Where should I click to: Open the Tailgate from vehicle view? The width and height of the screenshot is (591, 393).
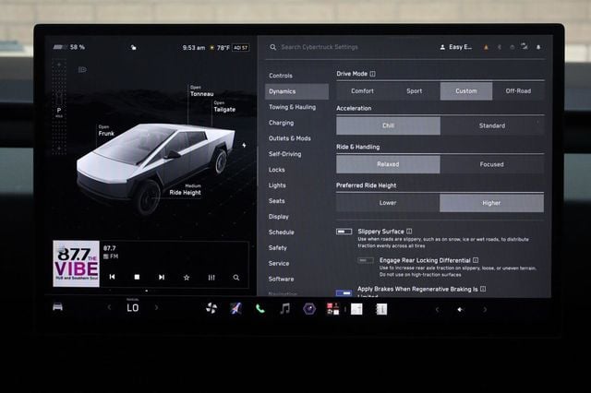[x=224, y=107]
